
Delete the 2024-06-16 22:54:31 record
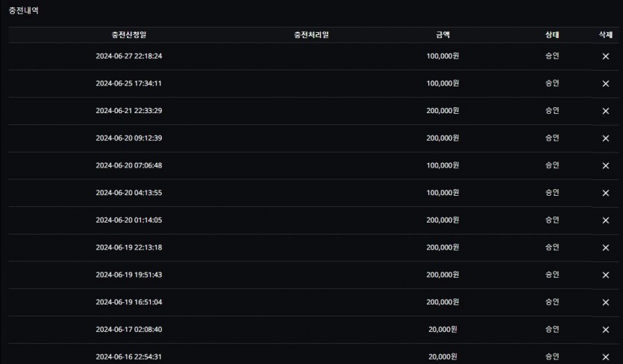(606, 357)
